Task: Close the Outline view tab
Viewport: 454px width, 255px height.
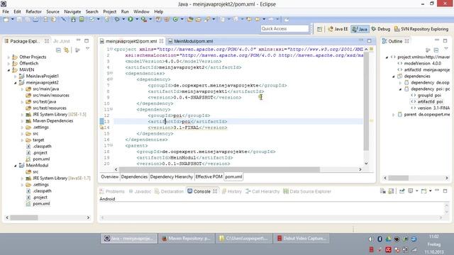Action: [x=406, y=41]
